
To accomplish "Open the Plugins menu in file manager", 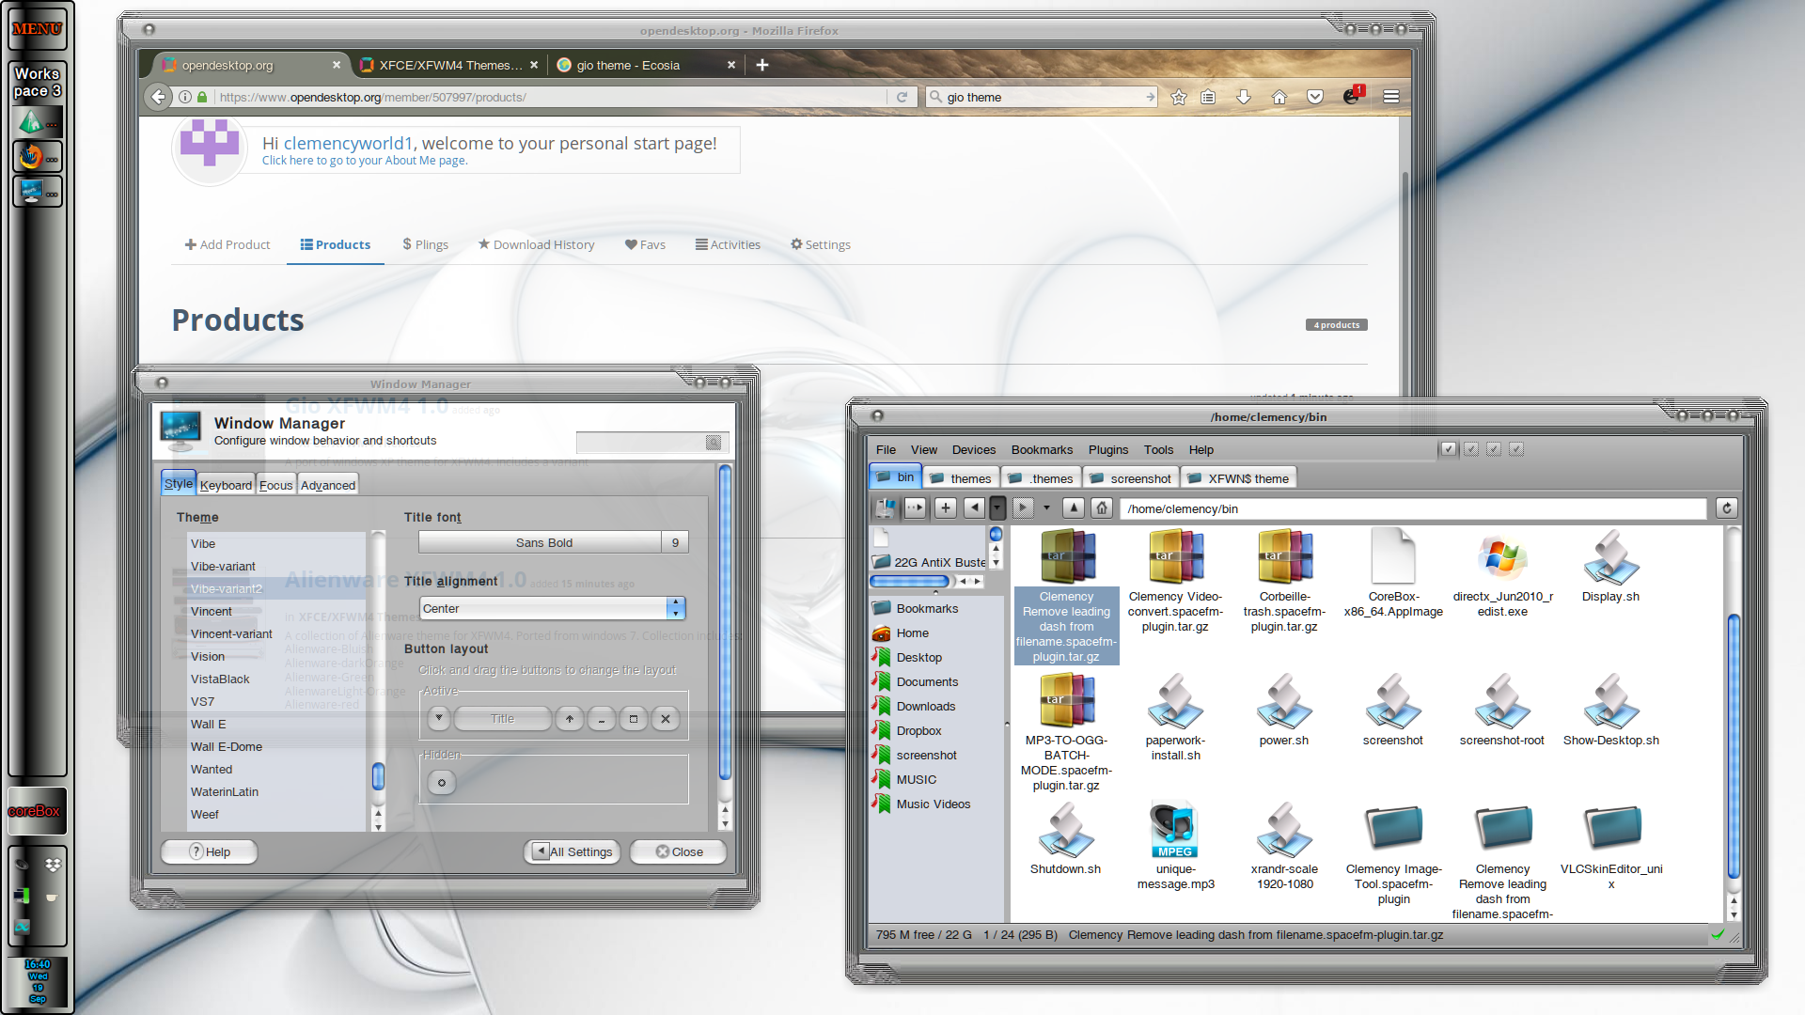I will 1108,449.
